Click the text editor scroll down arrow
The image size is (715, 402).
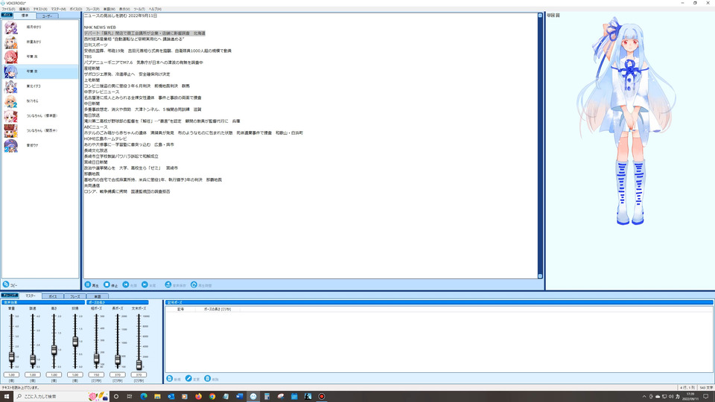541,276
